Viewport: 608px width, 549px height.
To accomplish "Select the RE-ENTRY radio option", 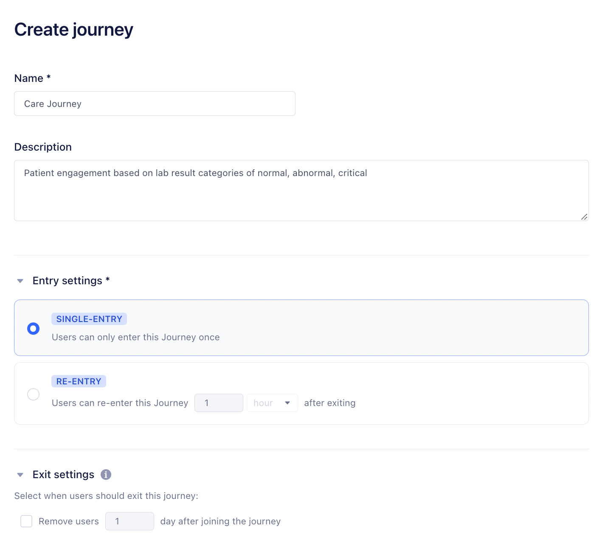I will click(x=34, y=394).
